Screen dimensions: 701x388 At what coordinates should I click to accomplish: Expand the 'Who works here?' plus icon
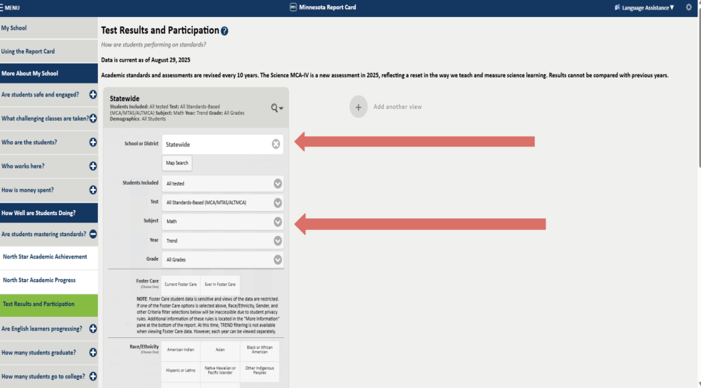pos(93,166)
